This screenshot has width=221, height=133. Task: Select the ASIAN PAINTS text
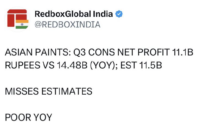point(38,52)
